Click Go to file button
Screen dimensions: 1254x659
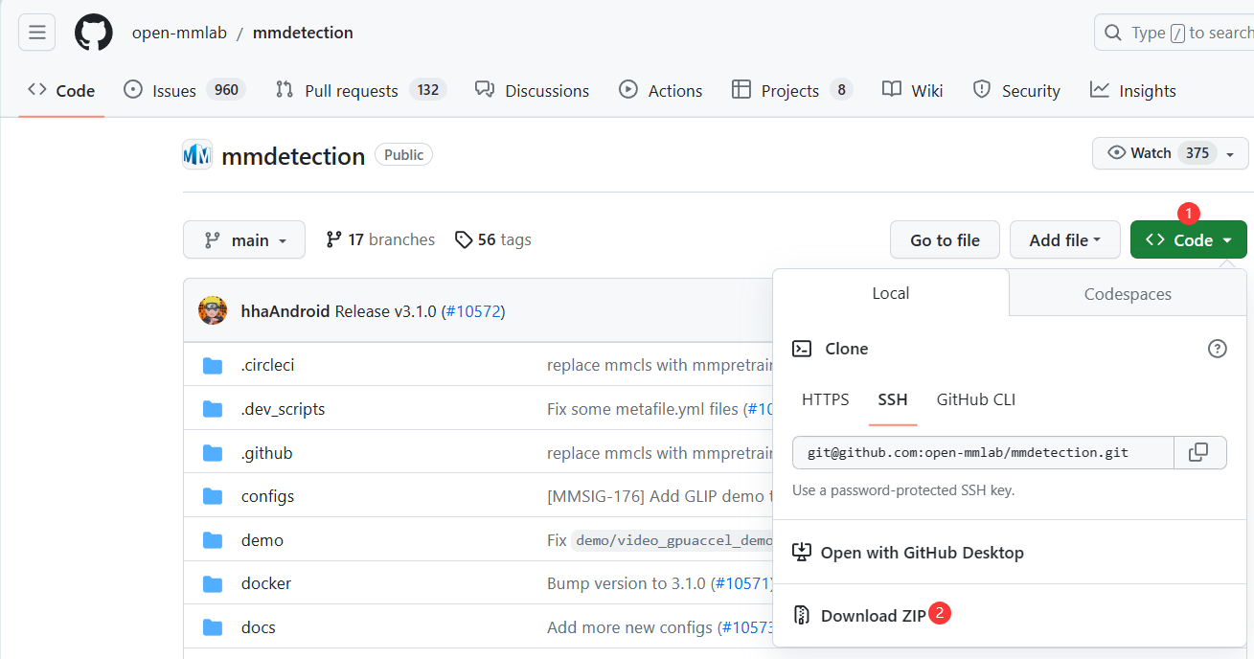[x=946, y=239]
